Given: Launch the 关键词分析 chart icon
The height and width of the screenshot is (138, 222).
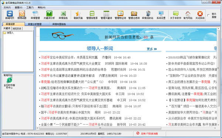Looking at the screenshot, I should coord(49,15).
